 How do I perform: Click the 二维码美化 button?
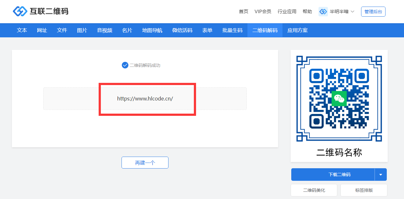(314, 190)
